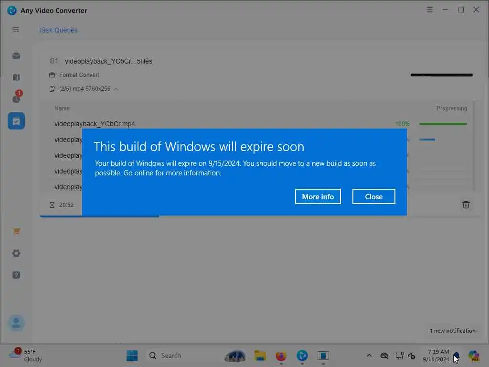The height and width of the screenshot is (367, 489).
Task: Click the taskbar Search box
Action: pyautogui.click(x=196, y=356)
